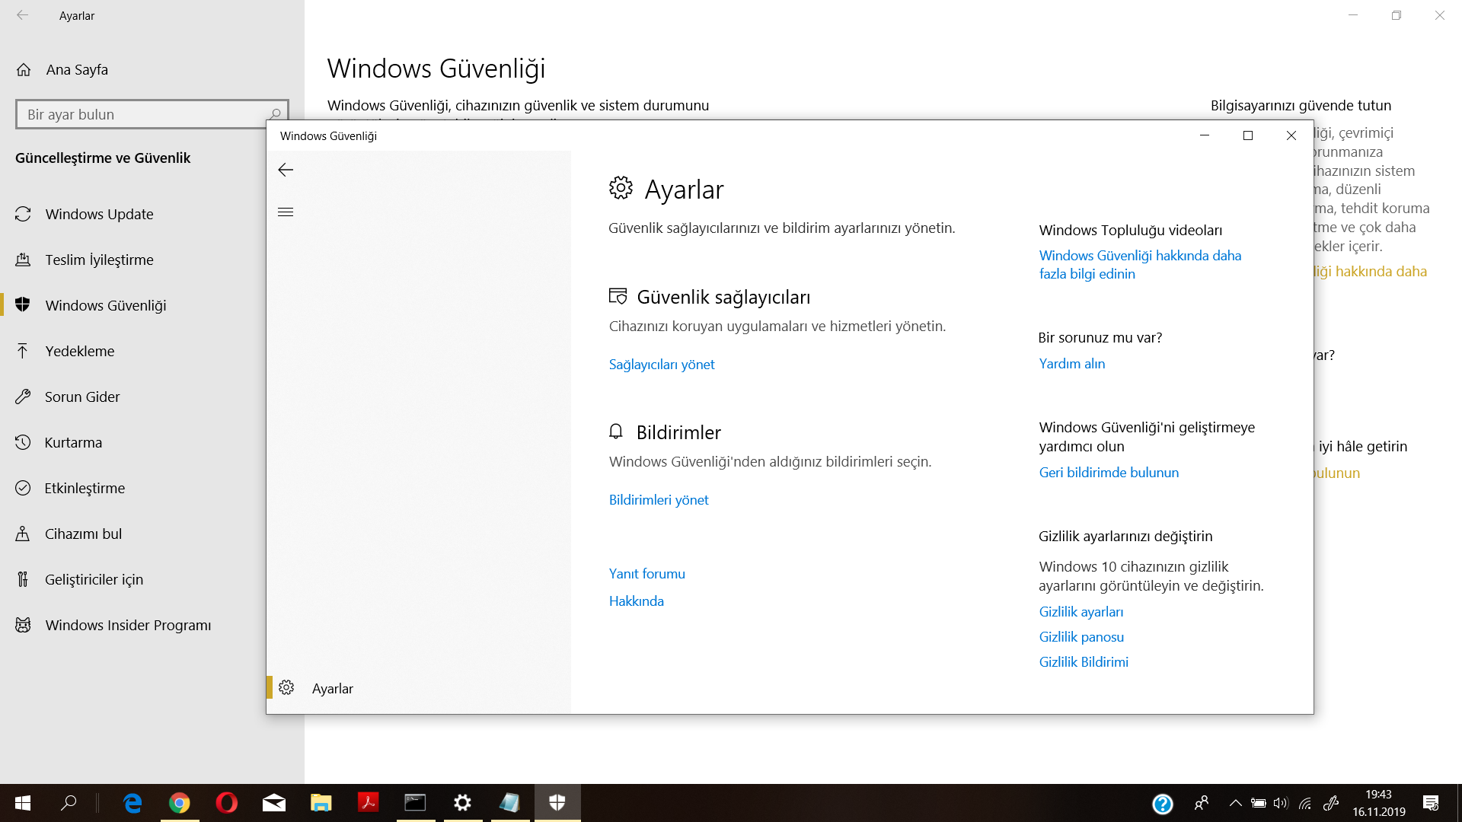This screenshot has height=822, width=1462.
Task: Click the volume speaker tray icon
Action: pos(1281,803)
